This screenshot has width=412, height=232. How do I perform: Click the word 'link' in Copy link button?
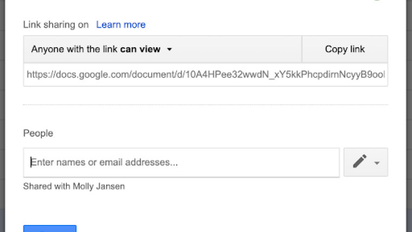point(357,49)
